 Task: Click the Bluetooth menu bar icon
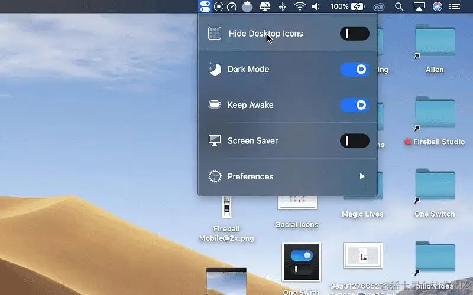coord(283,6)
